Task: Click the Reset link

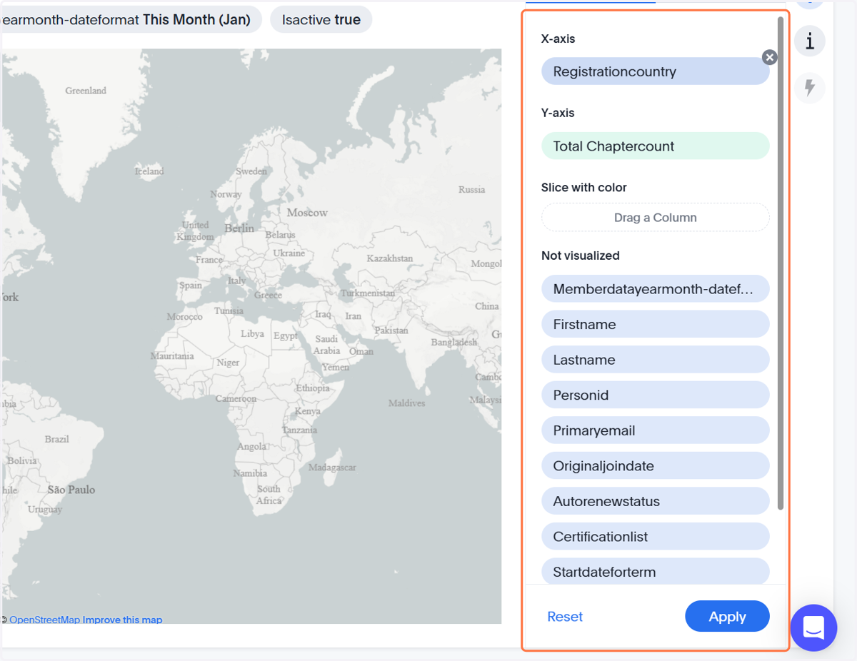Action: click(x=565, y=617)
